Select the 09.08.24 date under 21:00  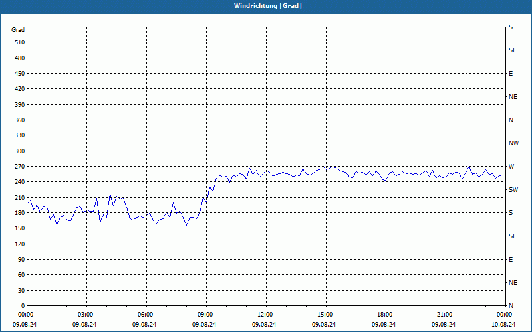[444, 325]
